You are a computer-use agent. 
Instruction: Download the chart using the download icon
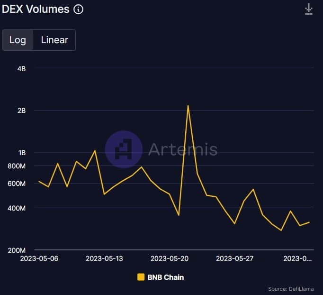point(309,9)
